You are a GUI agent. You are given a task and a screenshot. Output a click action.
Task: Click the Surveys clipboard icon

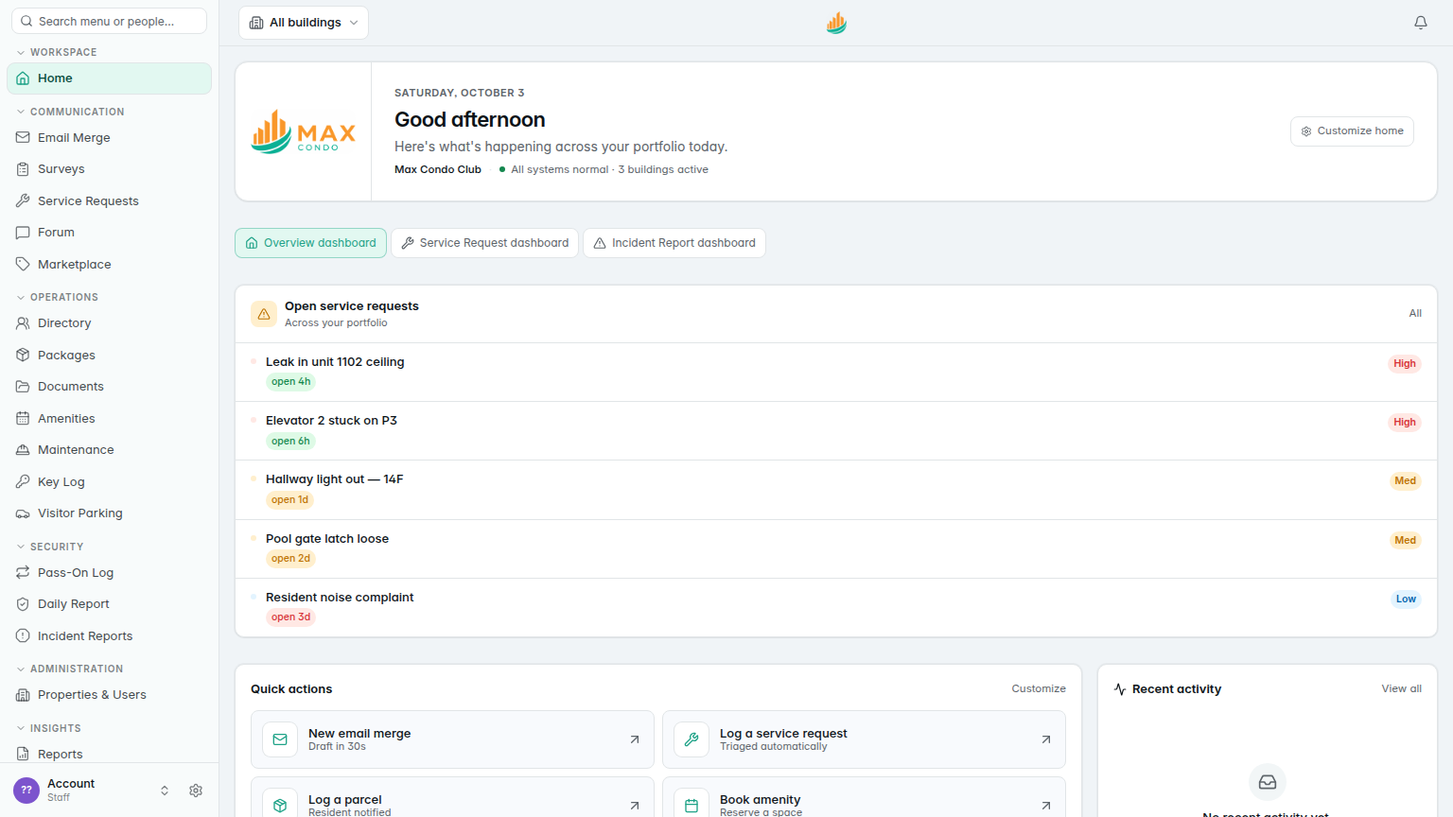click(23, 169)
